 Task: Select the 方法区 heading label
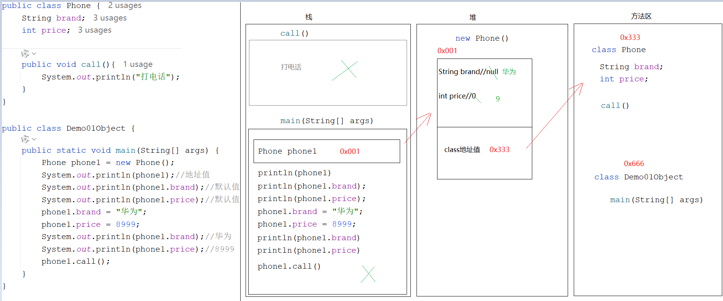point(641,16)
